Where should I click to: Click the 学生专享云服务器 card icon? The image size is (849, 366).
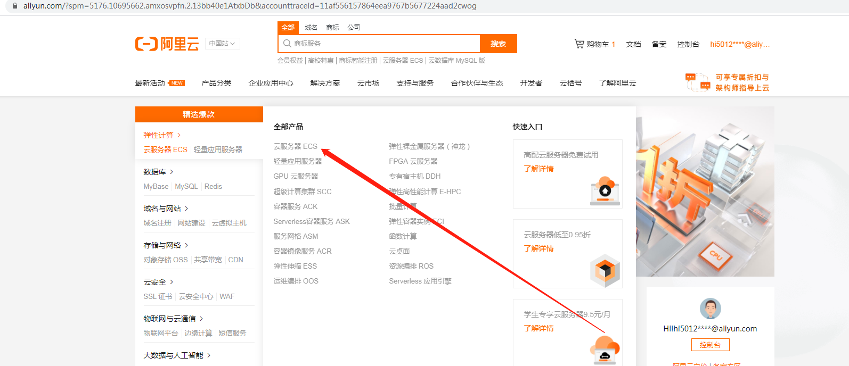pos(605,349)
